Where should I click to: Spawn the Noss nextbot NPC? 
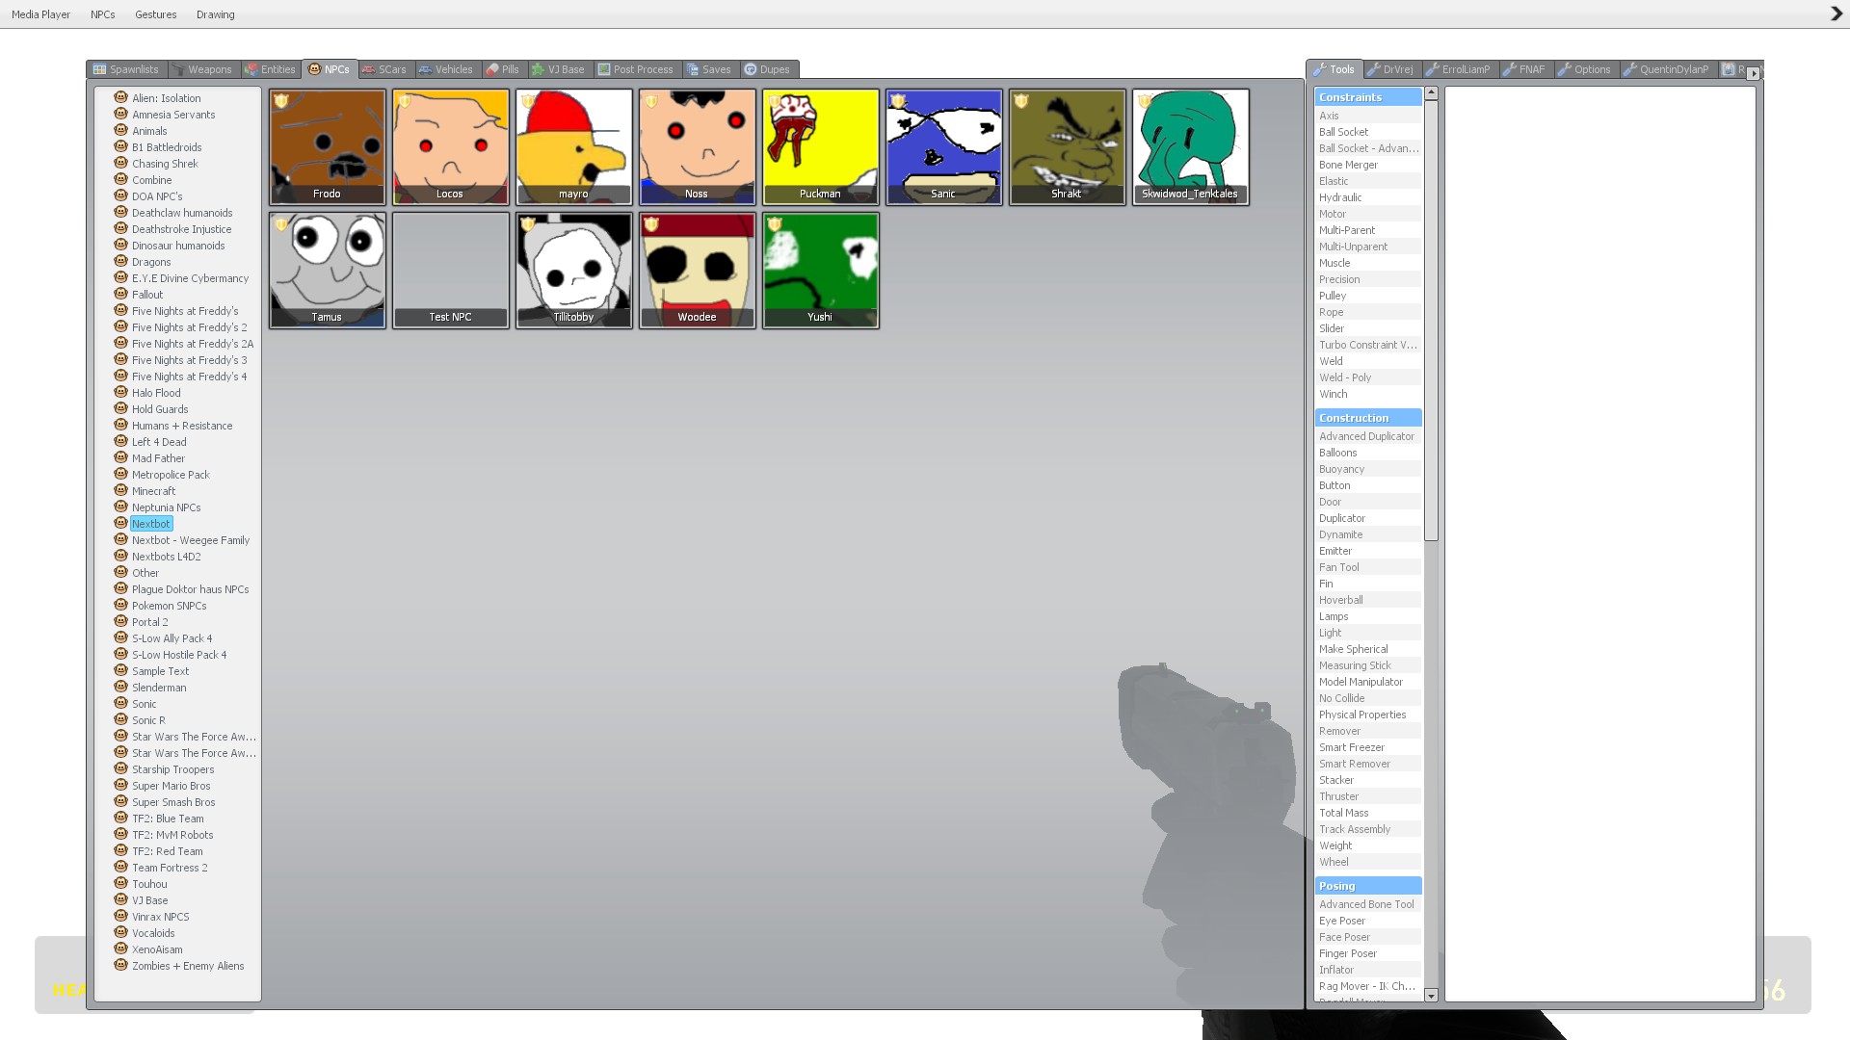(698, 147)
